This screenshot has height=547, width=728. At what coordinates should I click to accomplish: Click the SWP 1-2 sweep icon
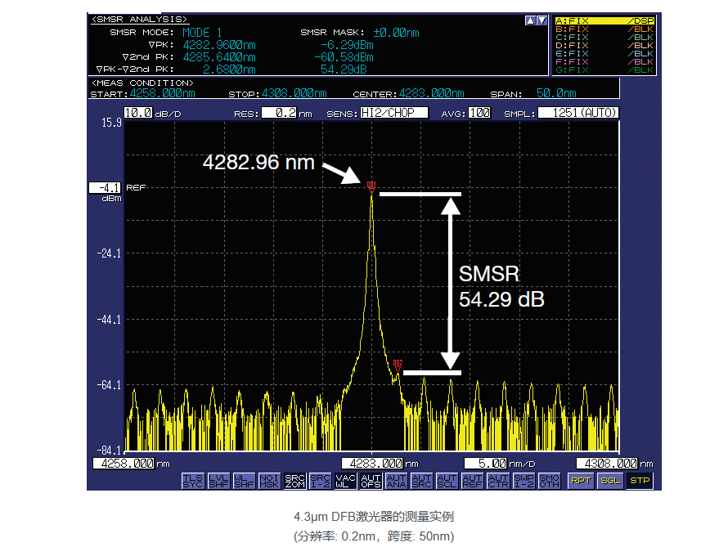coord(524,480)
